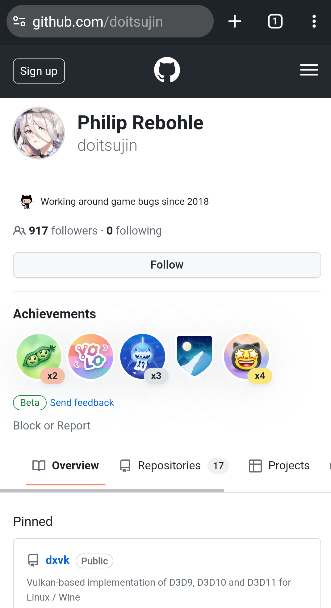The height and width of the screenshot is (608, 331).
Task: Follow Philip Rebohle
Action: click(167, 265)
